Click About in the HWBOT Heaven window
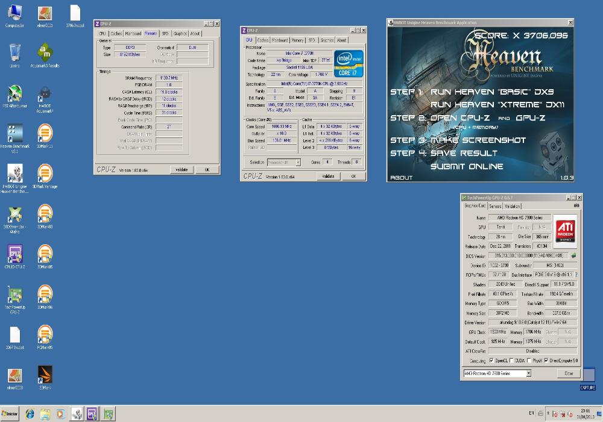 [x=401, y=178]
